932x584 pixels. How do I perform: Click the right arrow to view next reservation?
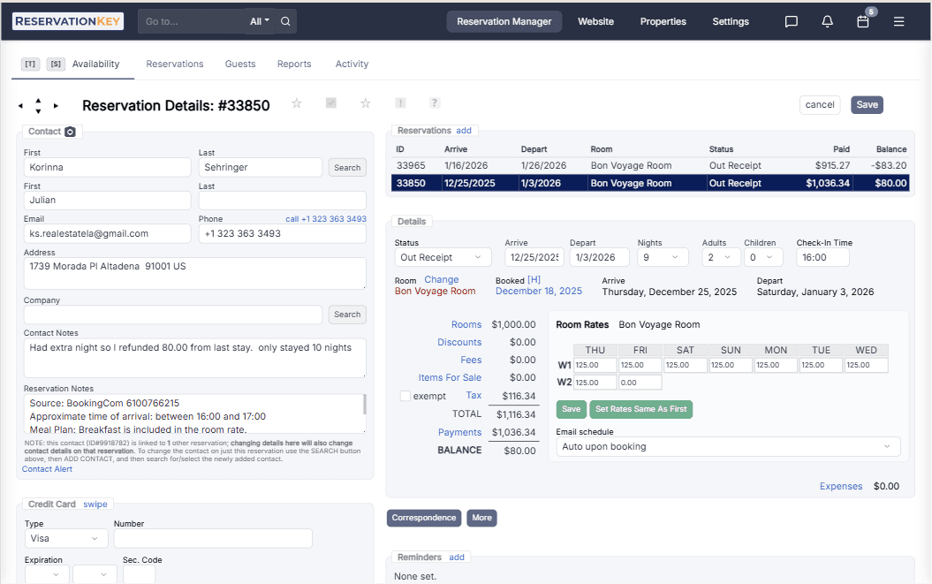click(57, 104)
